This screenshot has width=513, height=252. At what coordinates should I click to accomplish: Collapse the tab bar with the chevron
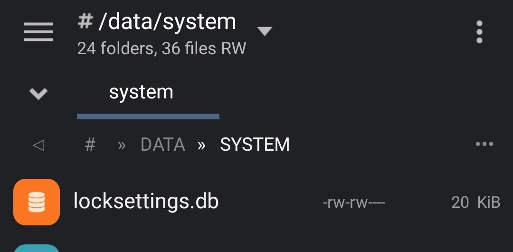[x=38, y=94]
